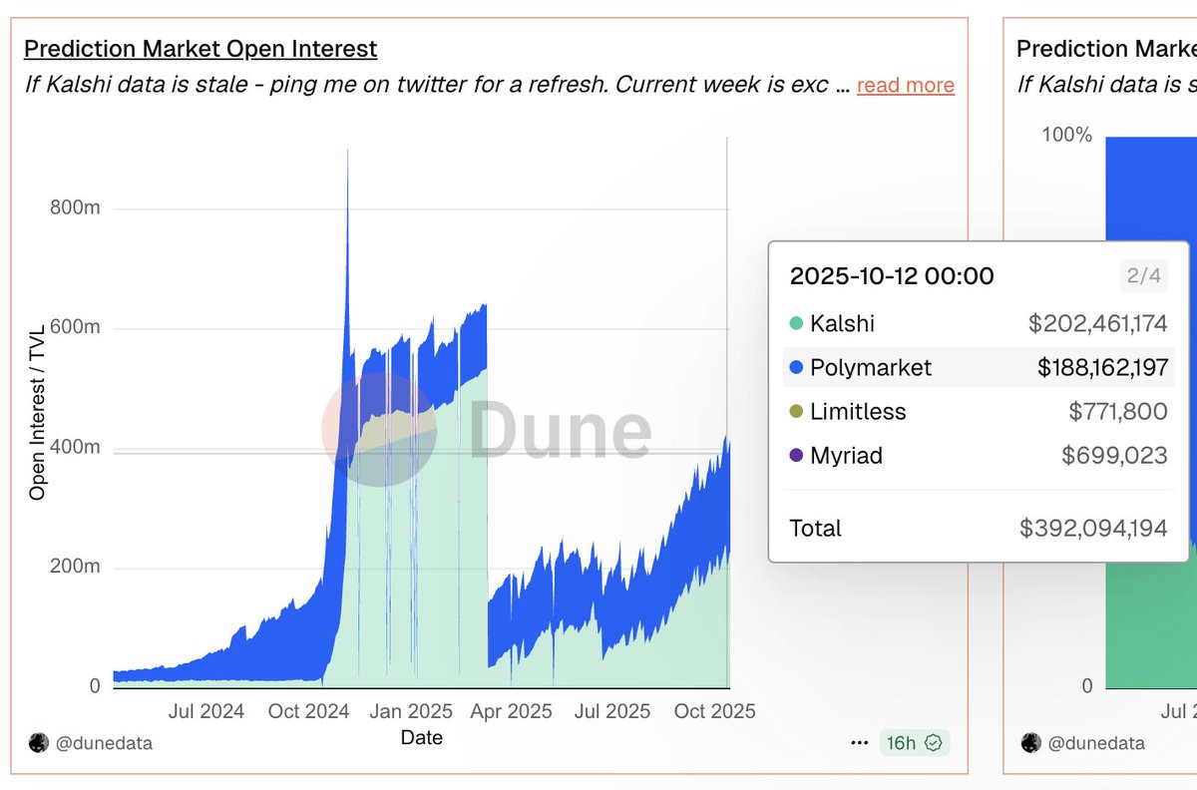This screenshot has height=790, width=1197.
Task: Click the Limitless olive dot in tooltip
Action: pos(795,411)
